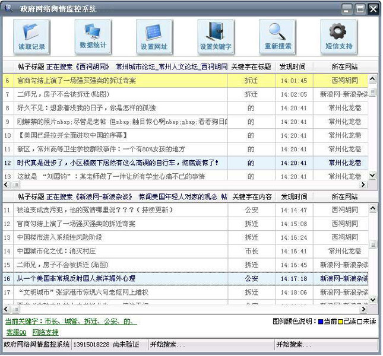This screenshot has height=356, width=383.
Task: Open the 短信支持 gear icon
Action: [339, 37]
